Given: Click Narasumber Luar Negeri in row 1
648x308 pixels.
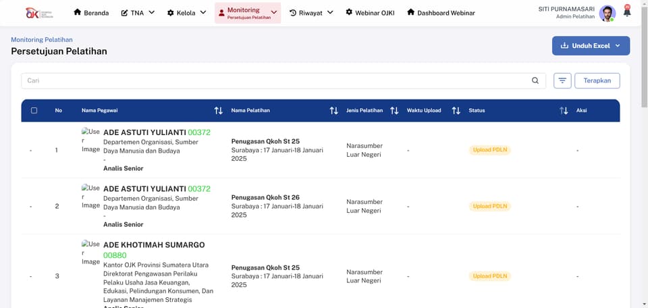Looking at the screenshot, I should tap(364, 150).
